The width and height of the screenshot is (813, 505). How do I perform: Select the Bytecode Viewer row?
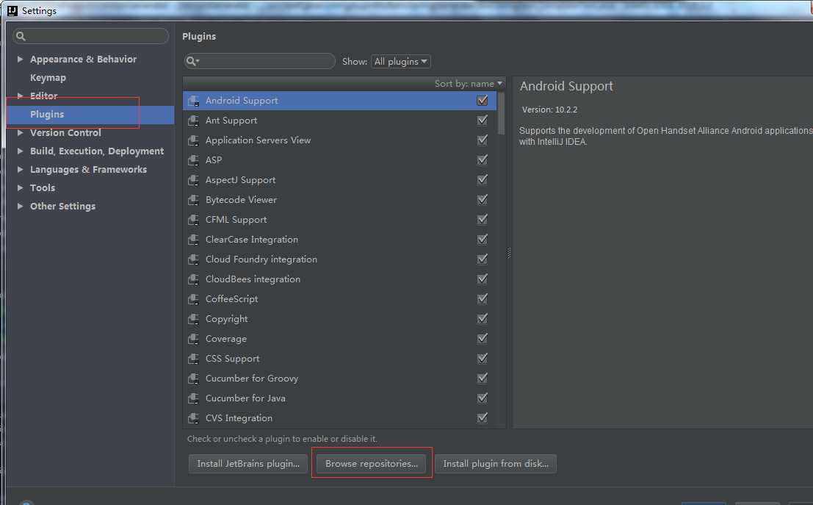pyautogui.click(x=339, y=200)
